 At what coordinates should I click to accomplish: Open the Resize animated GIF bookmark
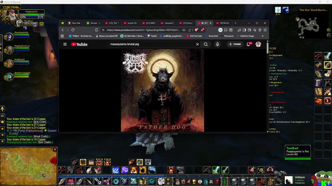click(x=107, y=36)
